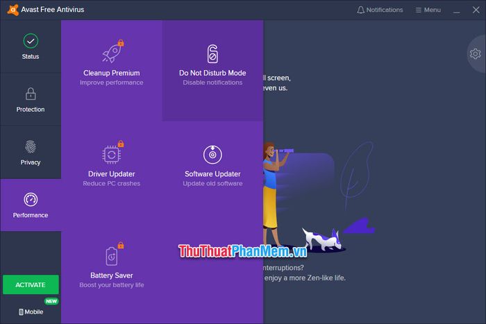The width and height of the screenshot is (486, 324).
Task: Click the NEW badge above Mobile
Action: pyautogui.click(x=51, y=301)
